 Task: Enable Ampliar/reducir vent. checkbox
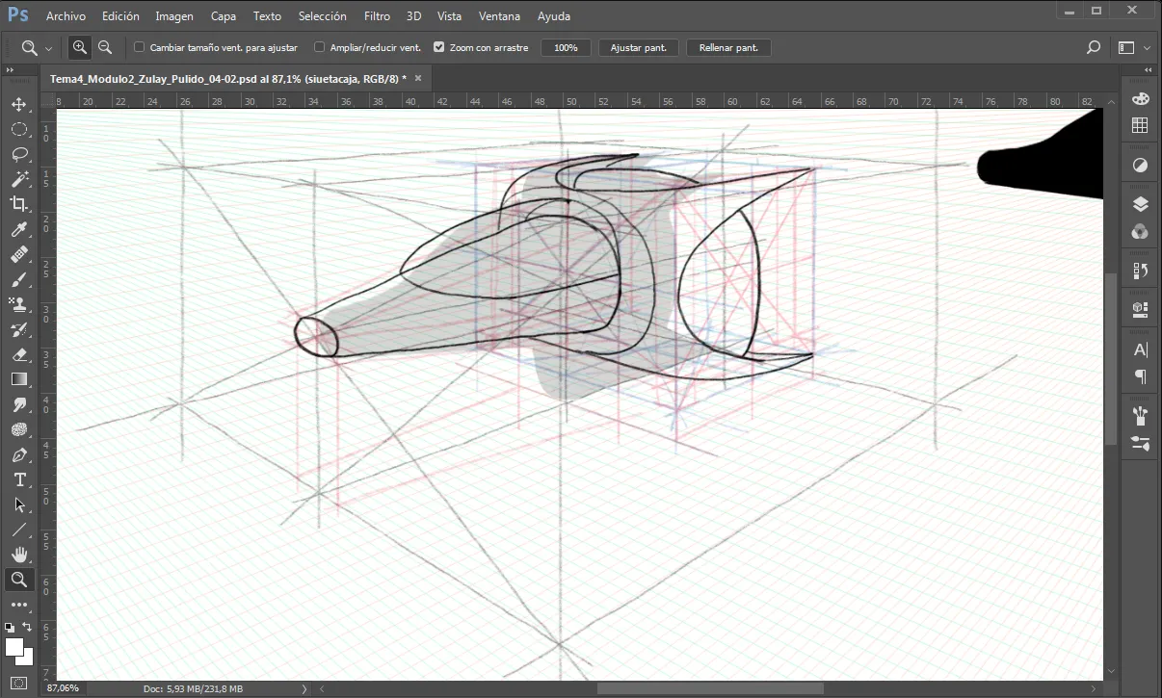320,47
